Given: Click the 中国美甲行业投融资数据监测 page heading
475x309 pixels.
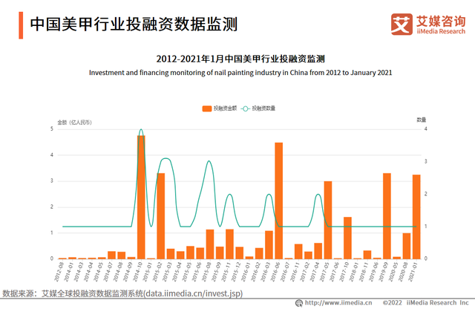Looking at the screenshot, I should tap(134, 25).
